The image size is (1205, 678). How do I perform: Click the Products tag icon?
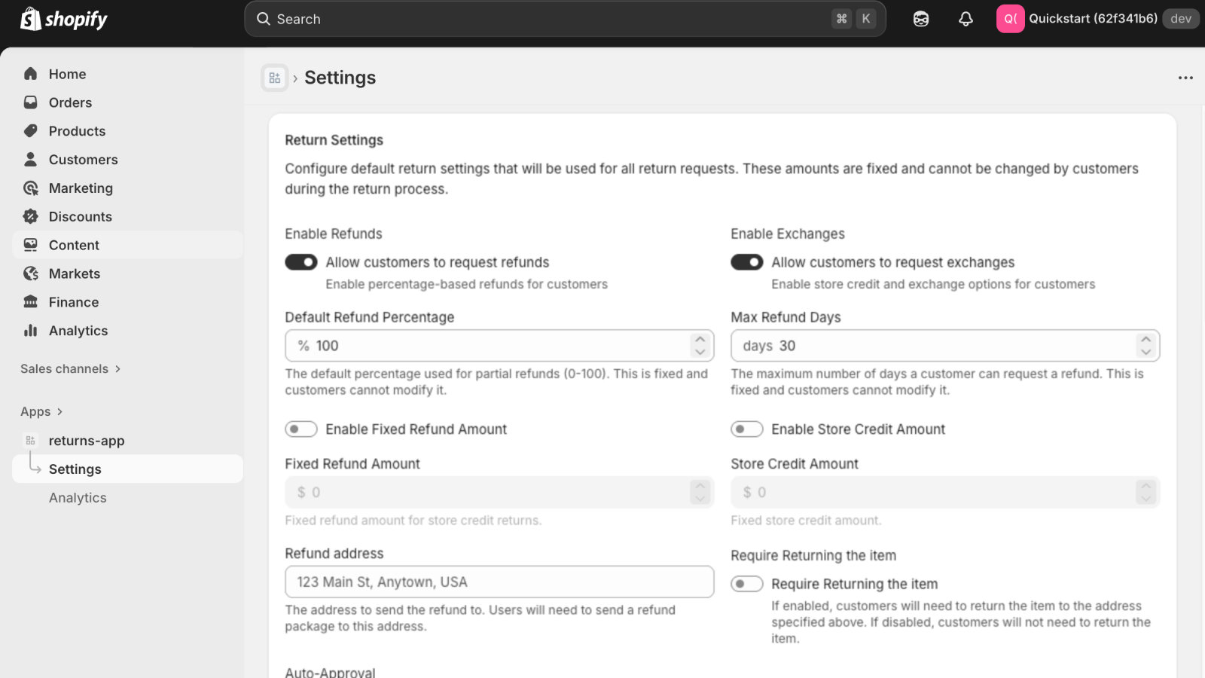30,131
